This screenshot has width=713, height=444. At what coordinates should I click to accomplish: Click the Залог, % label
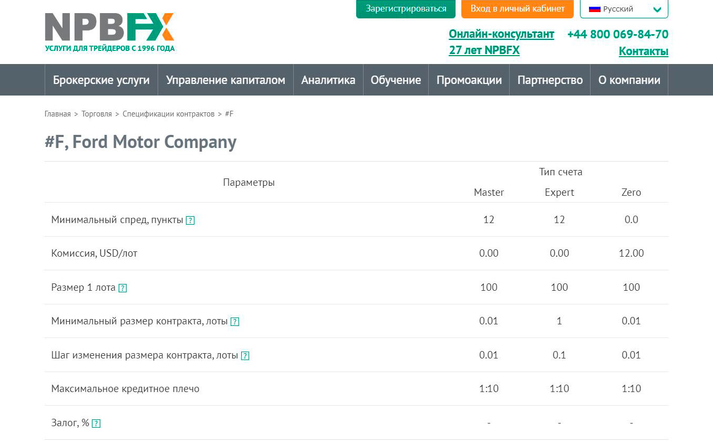[x=70, y=423]
